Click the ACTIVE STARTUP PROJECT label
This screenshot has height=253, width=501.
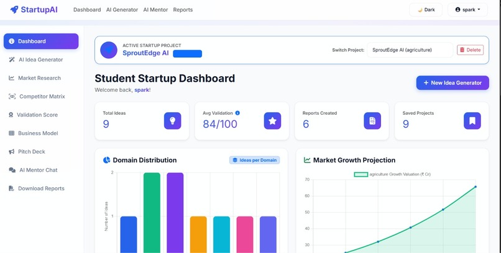click(x=152, y=45)
